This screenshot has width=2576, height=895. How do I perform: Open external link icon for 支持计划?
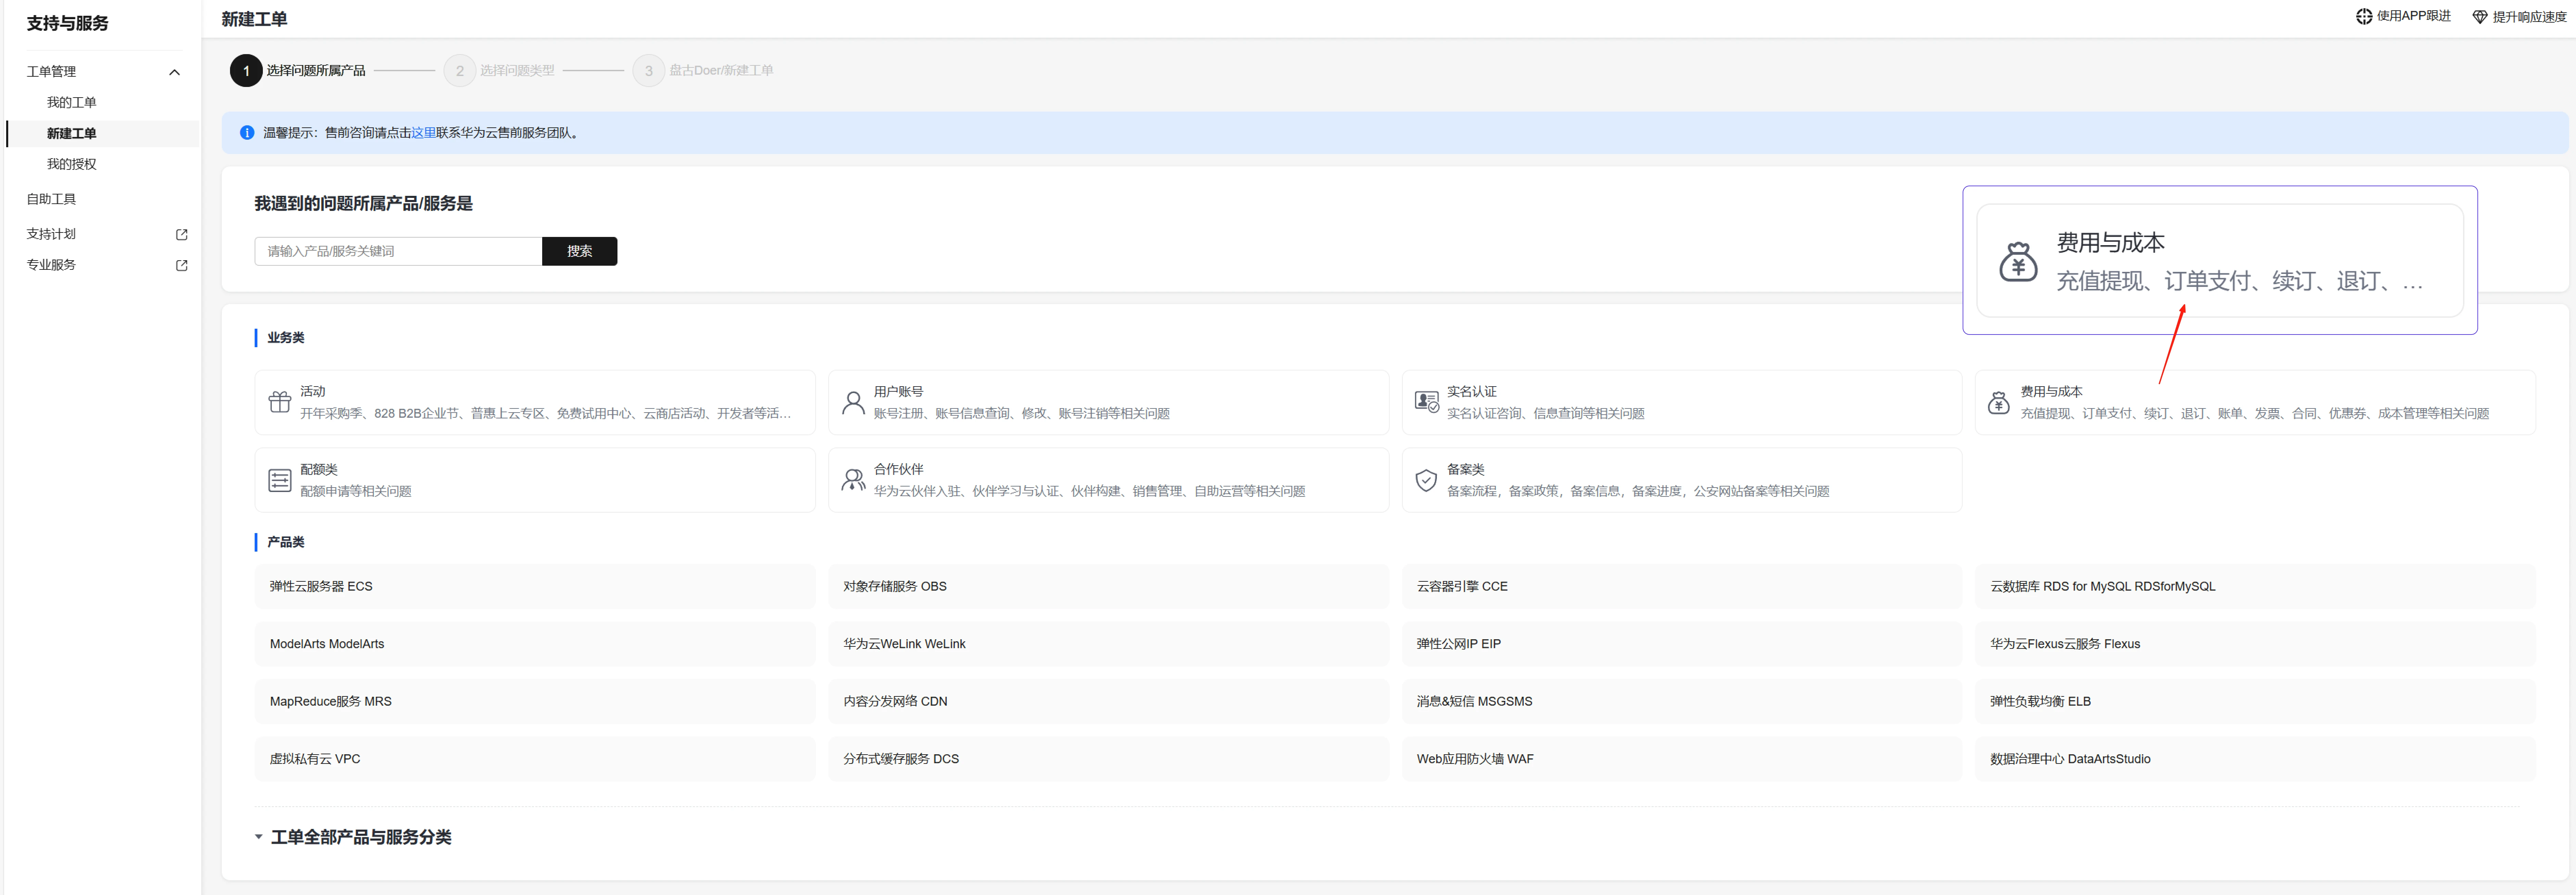(182, 235)
